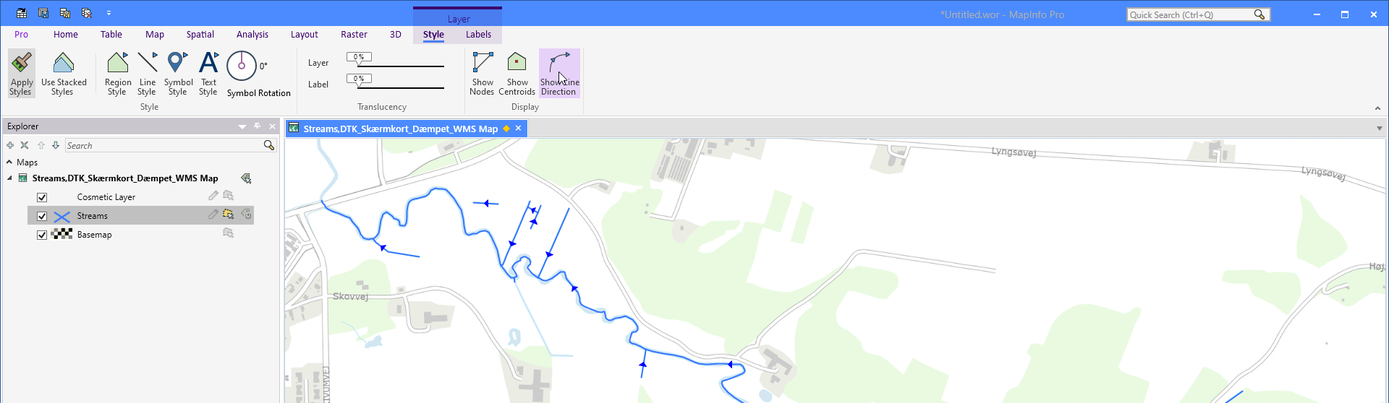The width and height of the screenshot is (1389, 403).
Task: Open the Table ribbon tab
Action: point(111,34)
